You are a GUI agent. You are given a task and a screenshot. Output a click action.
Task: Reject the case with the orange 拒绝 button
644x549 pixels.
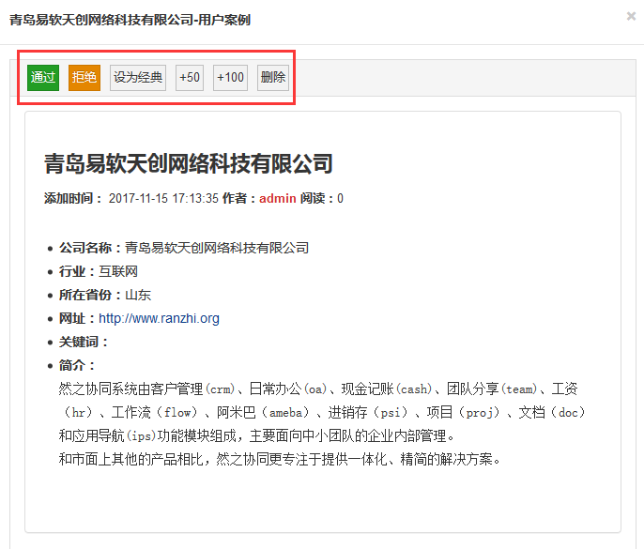point(84,78)
